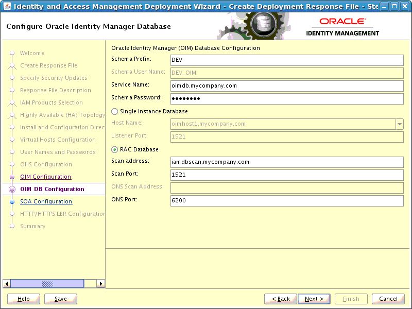The height and width of the screenshot is (309, 412).
Task: Click the sidebar horizontal scrollbar thumb
Action: [x=47, y=284]
